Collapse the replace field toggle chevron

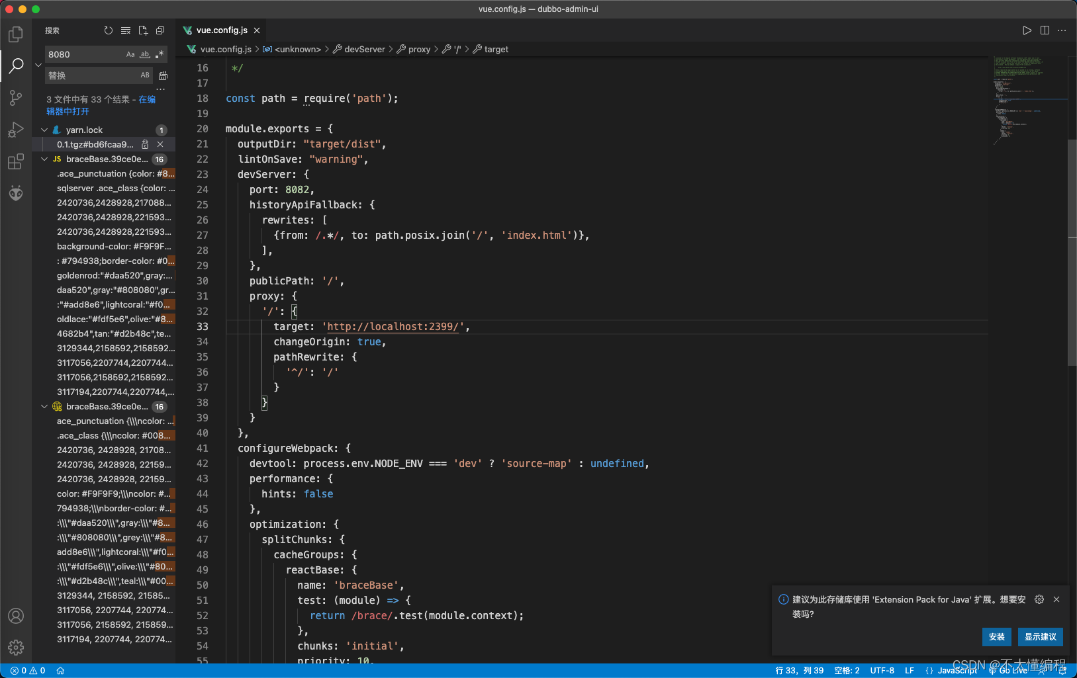(x=38, y=65)
